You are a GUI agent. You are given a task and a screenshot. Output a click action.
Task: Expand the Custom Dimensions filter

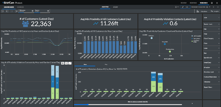coord(211,77)
